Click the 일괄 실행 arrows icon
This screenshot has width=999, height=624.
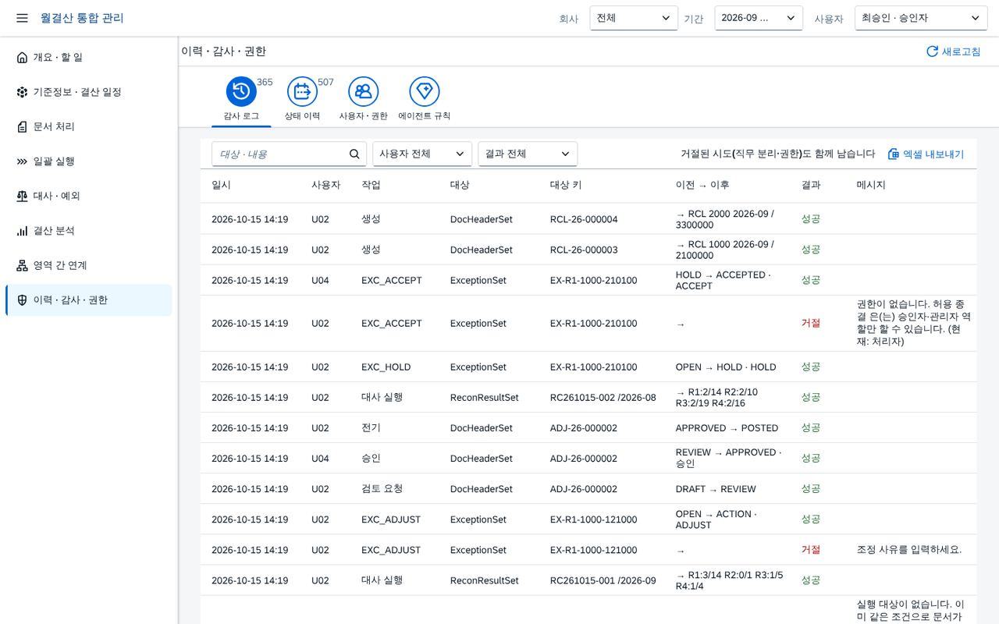22,161
